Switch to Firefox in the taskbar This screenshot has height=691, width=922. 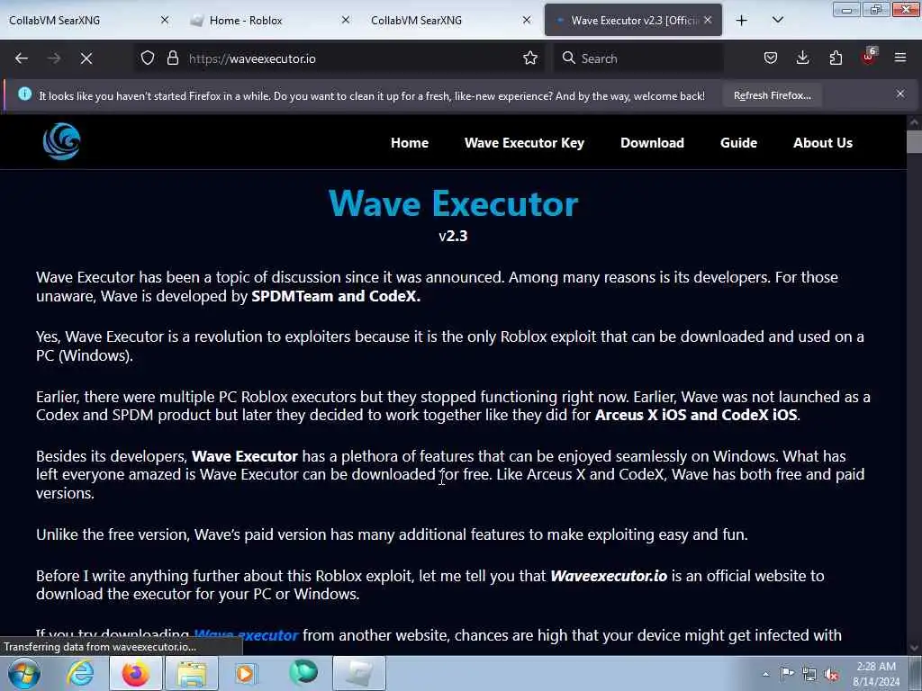(x=136, y=673)
